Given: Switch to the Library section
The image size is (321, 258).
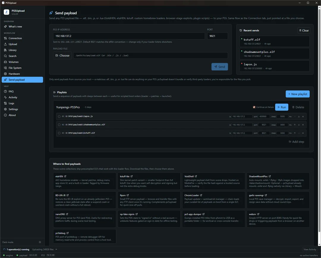Looking at the screenshot, I should [22, 50].
